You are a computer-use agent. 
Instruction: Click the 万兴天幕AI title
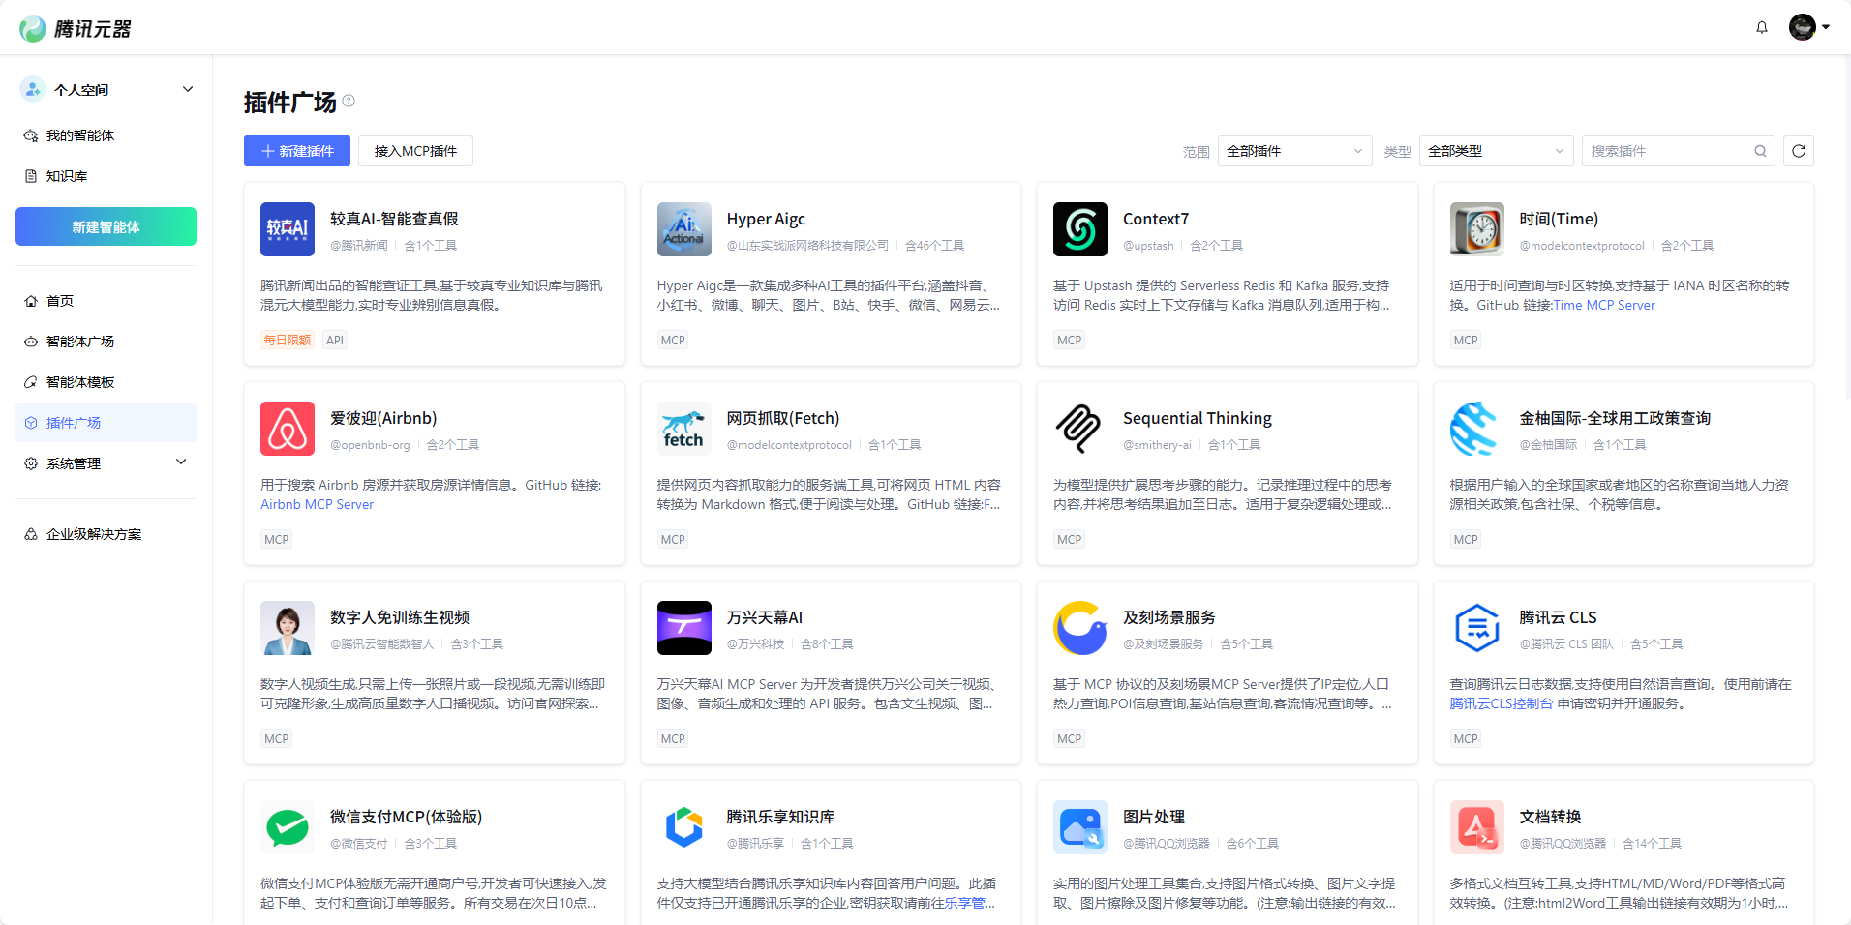[765, 617]
